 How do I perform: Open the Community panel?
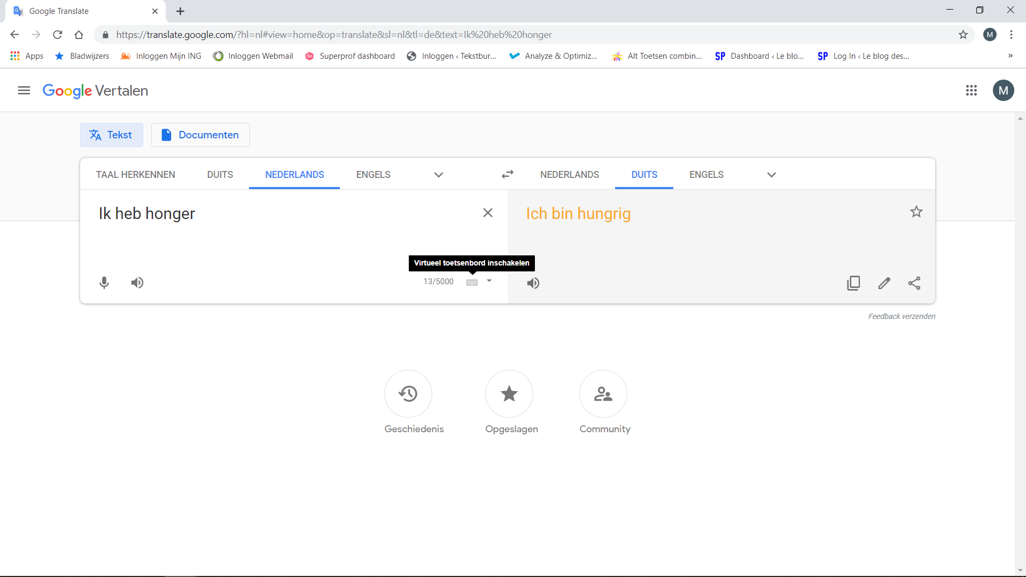tap(603, 394)
